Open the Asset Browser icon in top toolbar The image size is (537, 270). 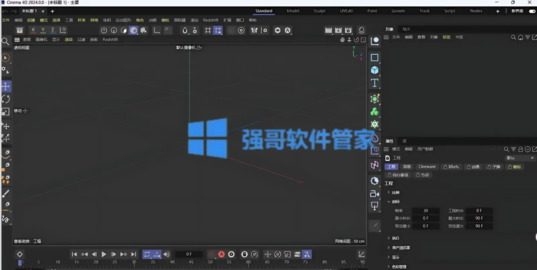click(20, 31)
